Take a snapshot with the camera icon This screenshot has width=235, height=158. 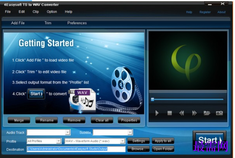click(x=219, y=113)
